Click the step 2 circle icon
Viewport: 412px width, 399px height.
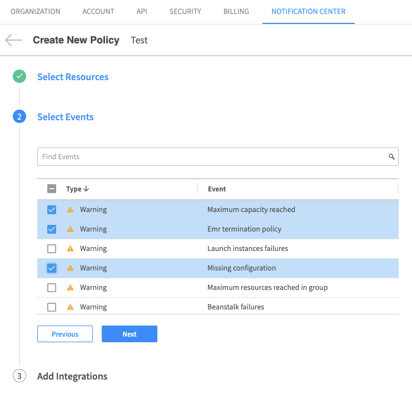[19, 117]
